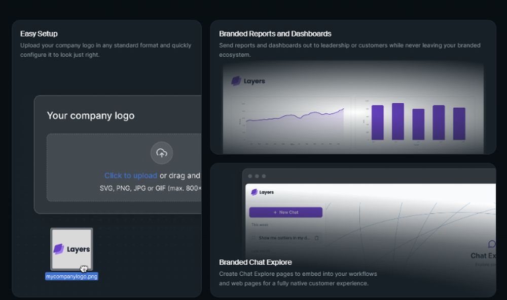Click the cloud upload icon
Screen dimensions: 507x300
pyautogui.click(x=162, y=153)
